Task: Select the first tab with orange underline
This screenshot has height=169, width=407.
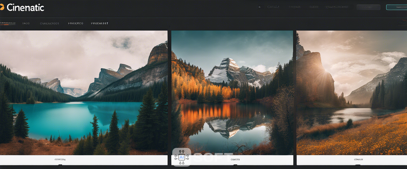Action: [8, 23]
